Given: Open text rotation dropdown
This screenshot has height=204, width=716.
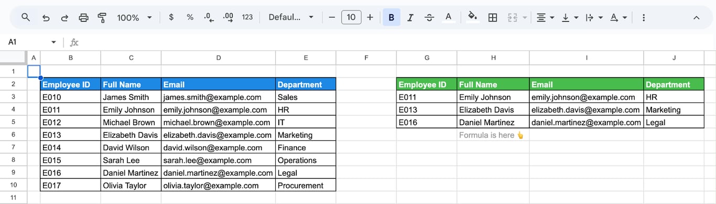Looking at the screenshot, I should click(x=618, y=17).
